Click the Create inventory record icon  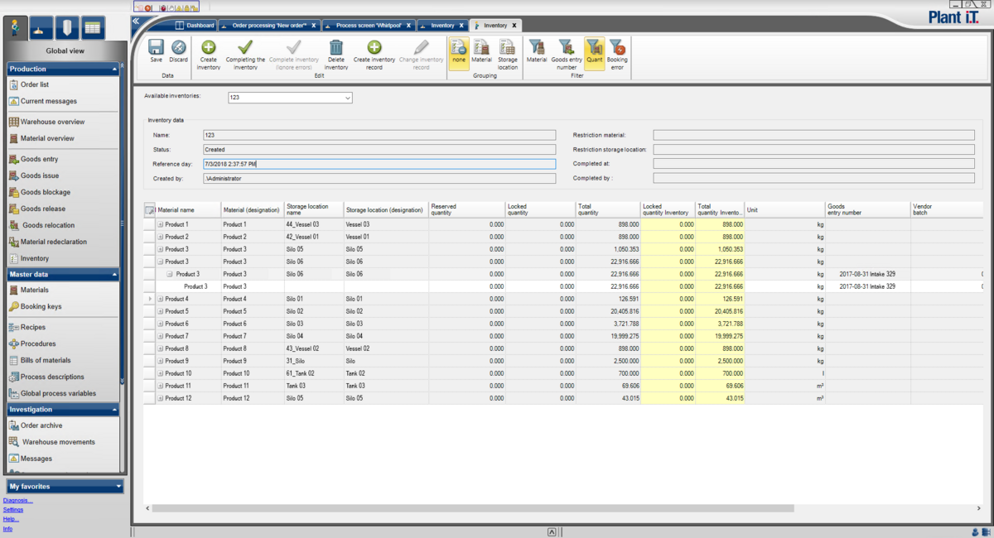pos(374,48)
